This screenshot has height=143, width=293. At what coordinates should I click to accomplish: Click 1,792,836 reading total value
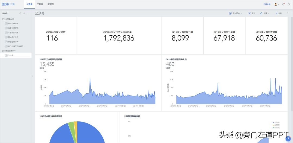click(119, 38)
